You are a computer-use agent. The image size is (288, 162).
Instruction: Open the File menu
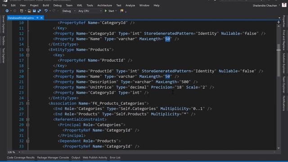(x=4, y=5)
